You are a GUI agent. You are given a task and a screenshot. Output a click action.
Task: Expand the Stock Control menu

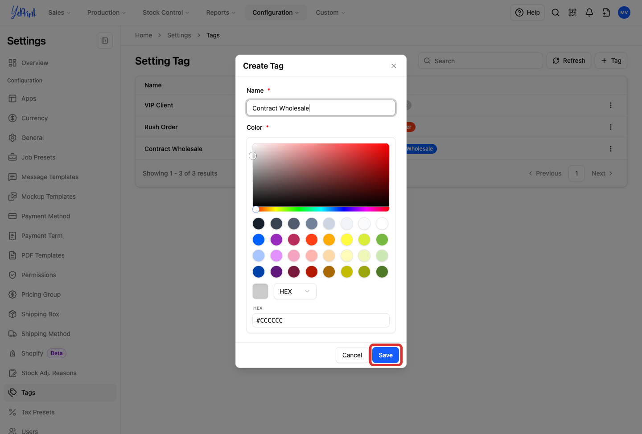pyautogui.click(x=166, y=12)
